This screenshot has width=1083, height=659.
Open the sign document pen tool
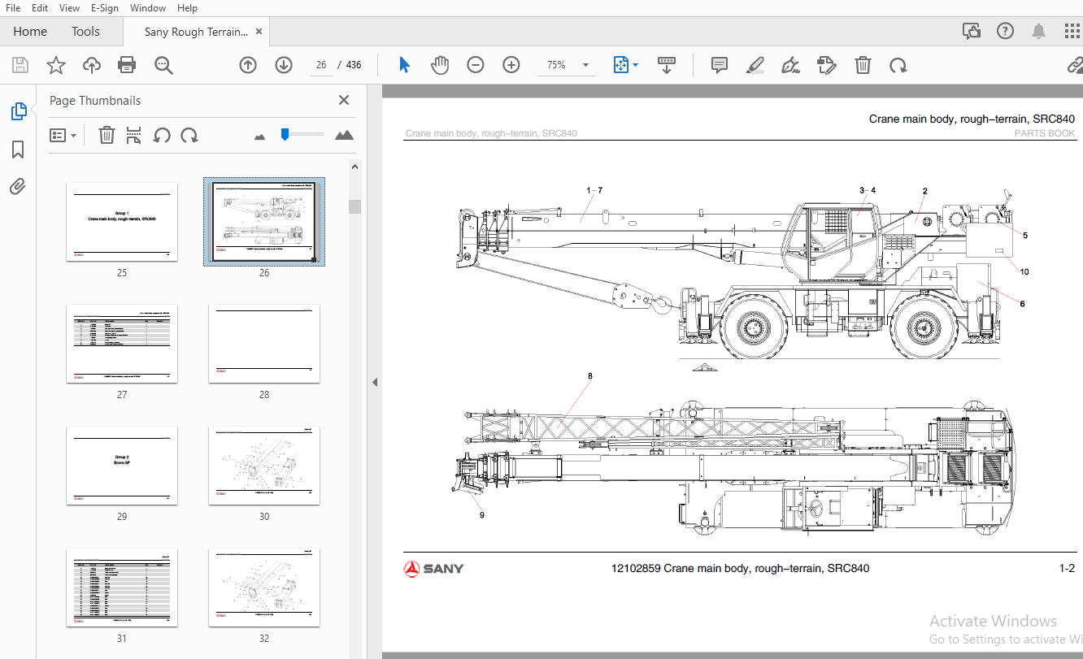click(x=790, y=65)
